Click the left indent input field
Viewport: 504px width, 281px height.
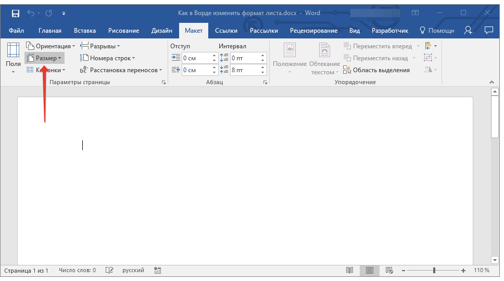196,58
